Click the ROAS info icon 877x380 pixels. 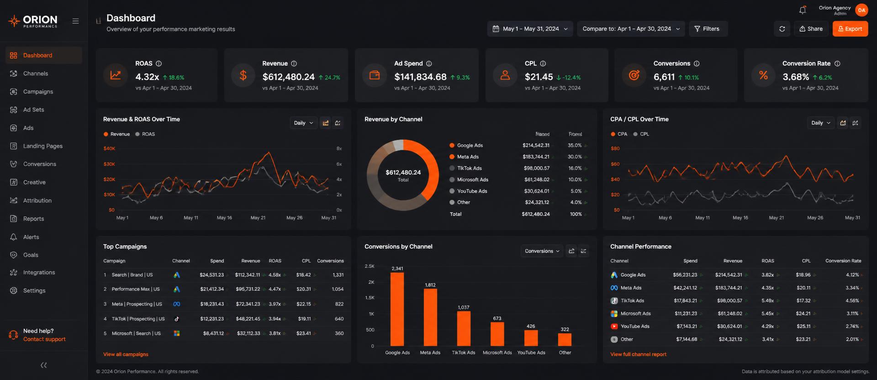158,63
